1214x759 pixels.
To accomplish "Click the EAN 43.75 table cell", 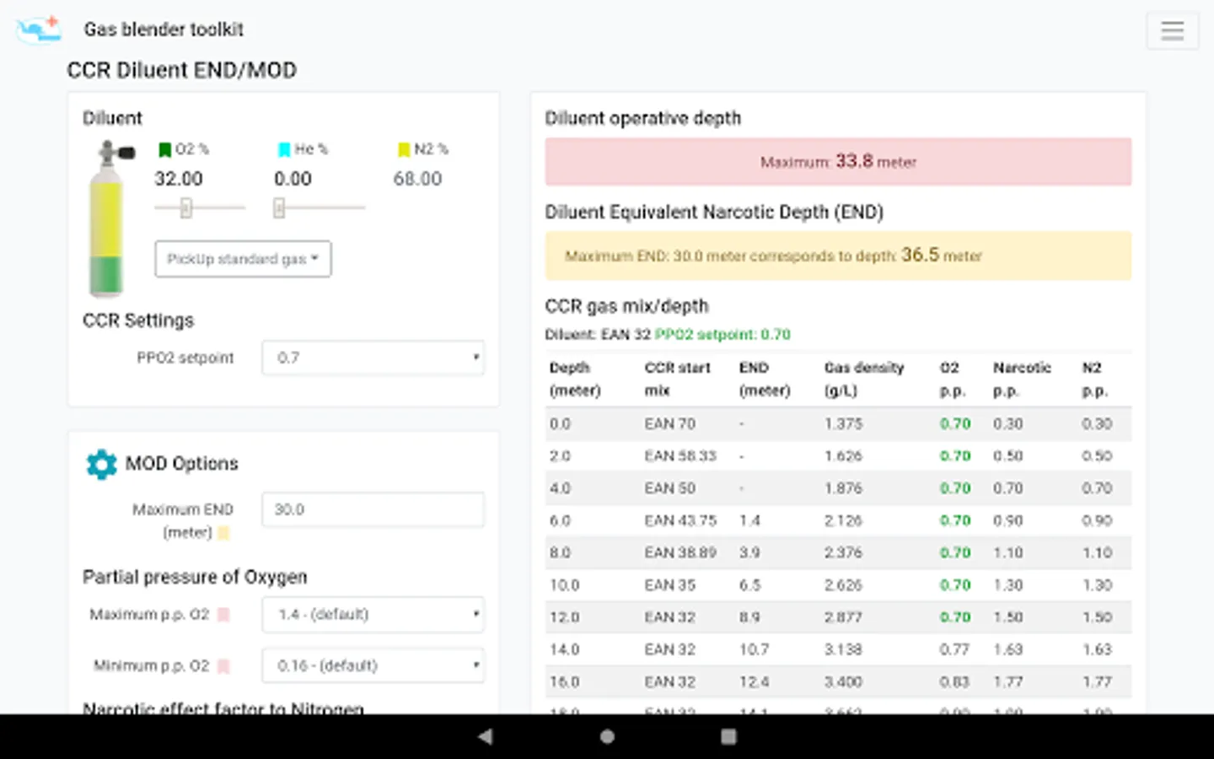I will click(x=680, y=520).
